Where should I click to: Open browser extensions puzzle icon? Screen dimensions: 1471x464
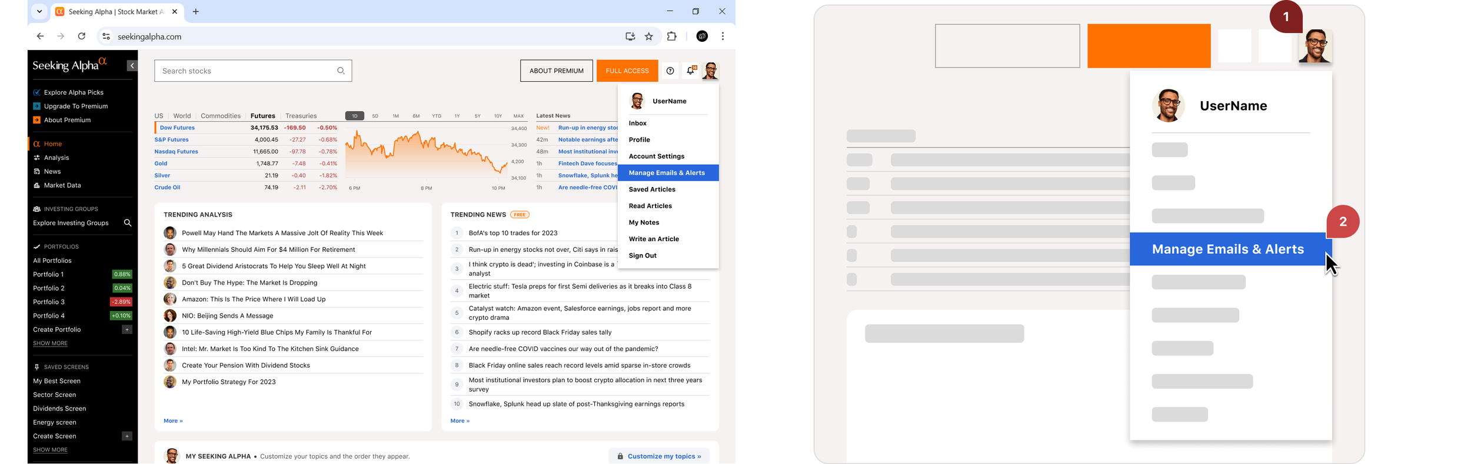point(672,36)
